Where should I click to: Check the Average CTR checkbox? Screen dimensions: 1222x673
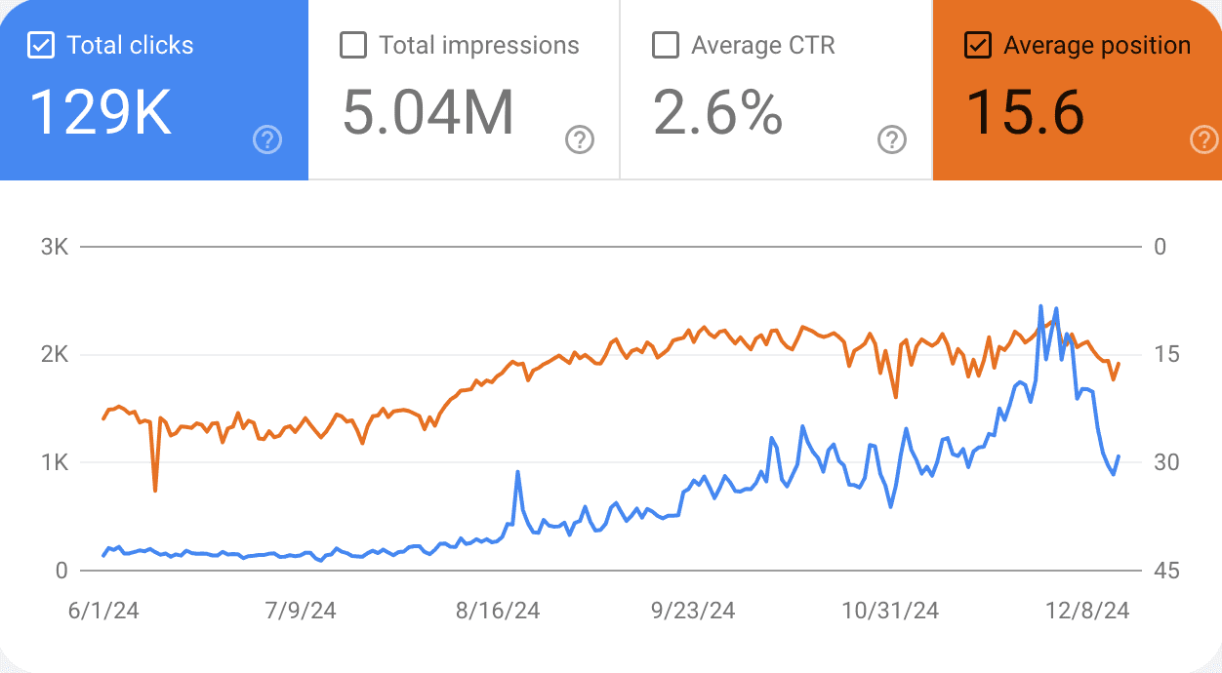666,46
